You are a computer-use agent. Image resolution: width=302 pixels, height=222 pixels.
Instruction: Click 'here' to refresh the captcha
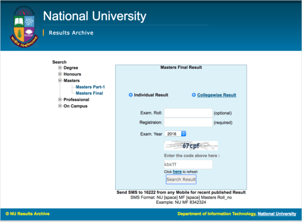point(177,172)
